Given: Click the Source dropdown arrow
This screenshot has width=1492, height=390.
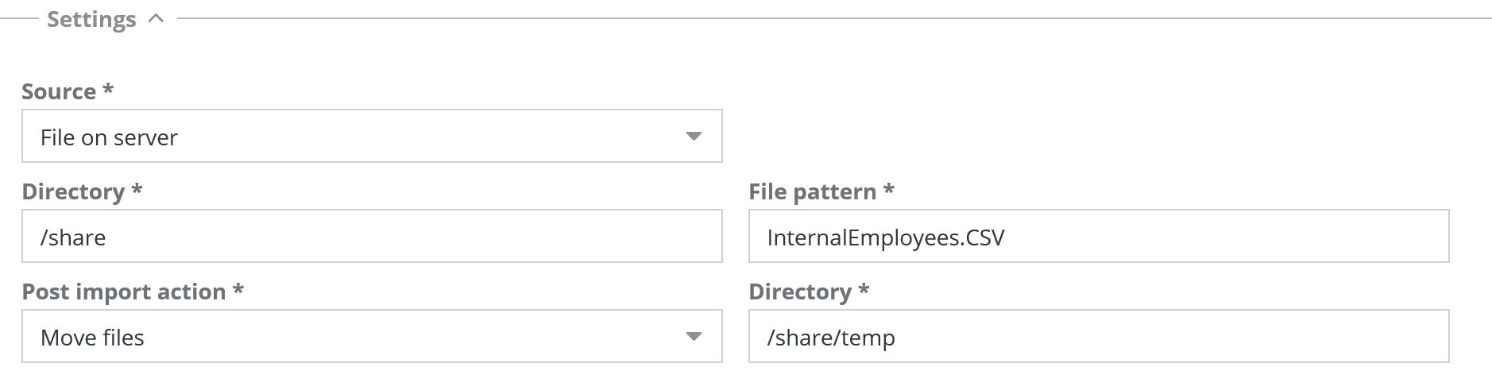Looking at the screenshot, I should click(693, 137).
